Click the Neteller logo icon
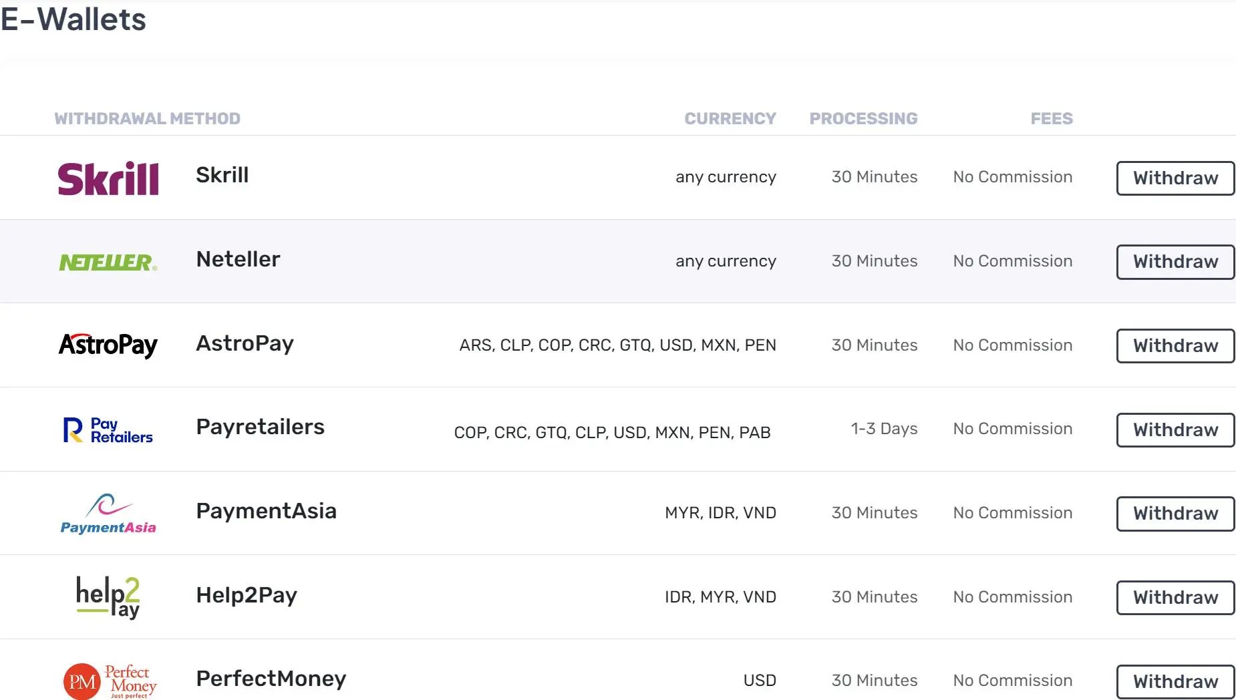Image resolution: width=1236 pixels, height=700 pixels. [x=108, y=262]
